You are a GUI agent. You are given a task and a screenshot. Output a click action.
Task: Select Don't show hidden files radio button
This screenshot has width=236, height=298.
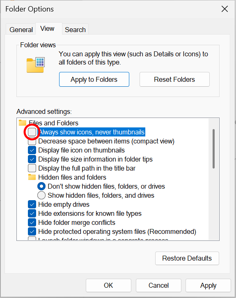(41, 186)
